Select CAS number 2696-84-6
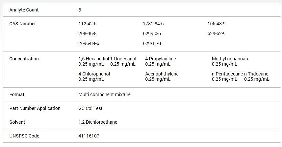 89,43
